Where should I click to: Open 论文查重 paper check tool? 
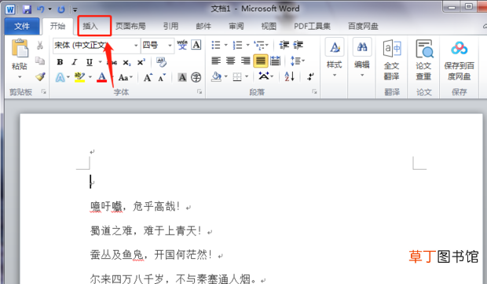424,60
